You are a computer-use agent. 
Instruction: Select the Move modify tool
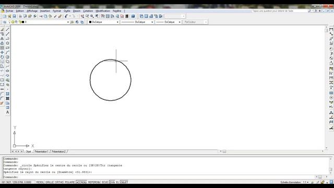[x=2, y=52]
